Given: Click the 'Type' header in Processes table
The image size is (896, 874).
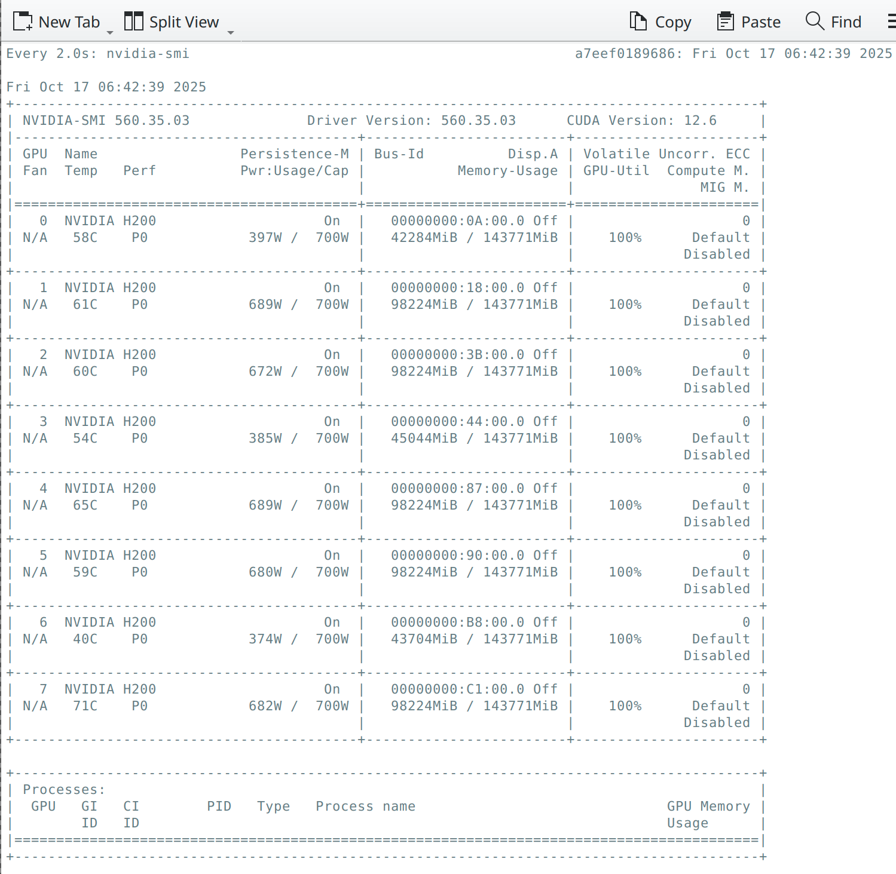Looking at the screenshot, I should (274, 806).
